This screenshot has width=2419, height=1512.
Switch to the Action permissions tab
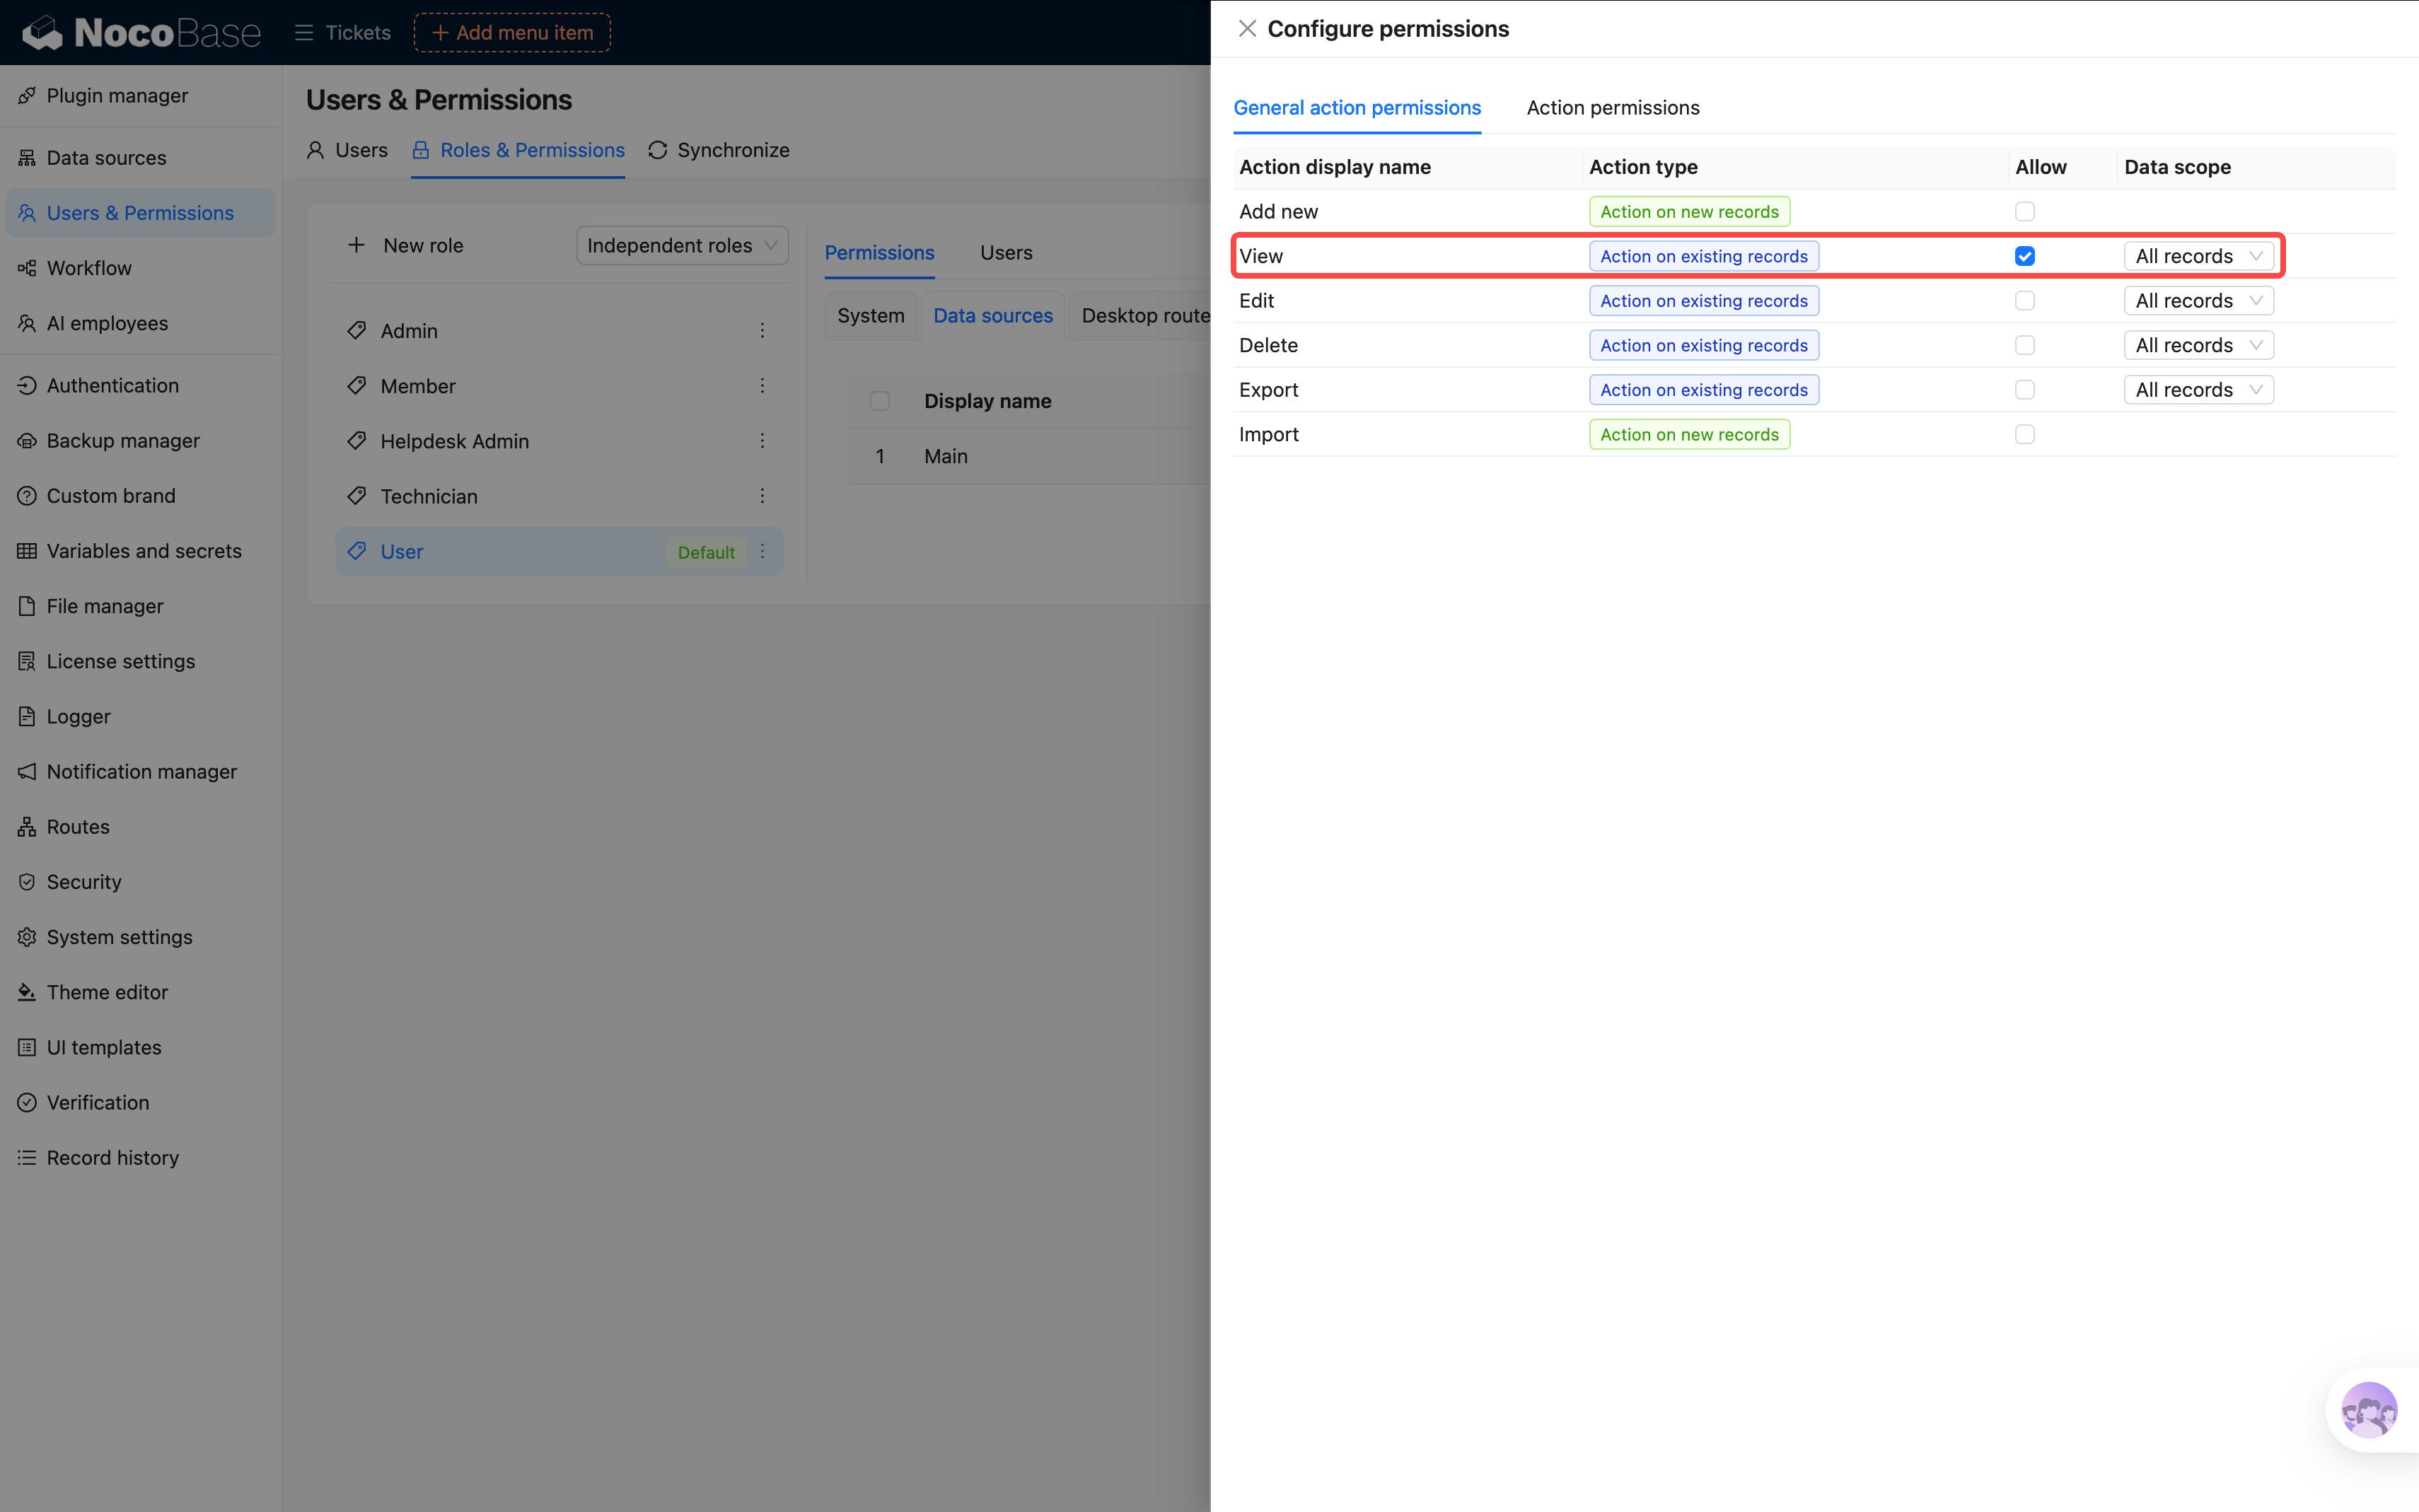tap(1612, 108)
